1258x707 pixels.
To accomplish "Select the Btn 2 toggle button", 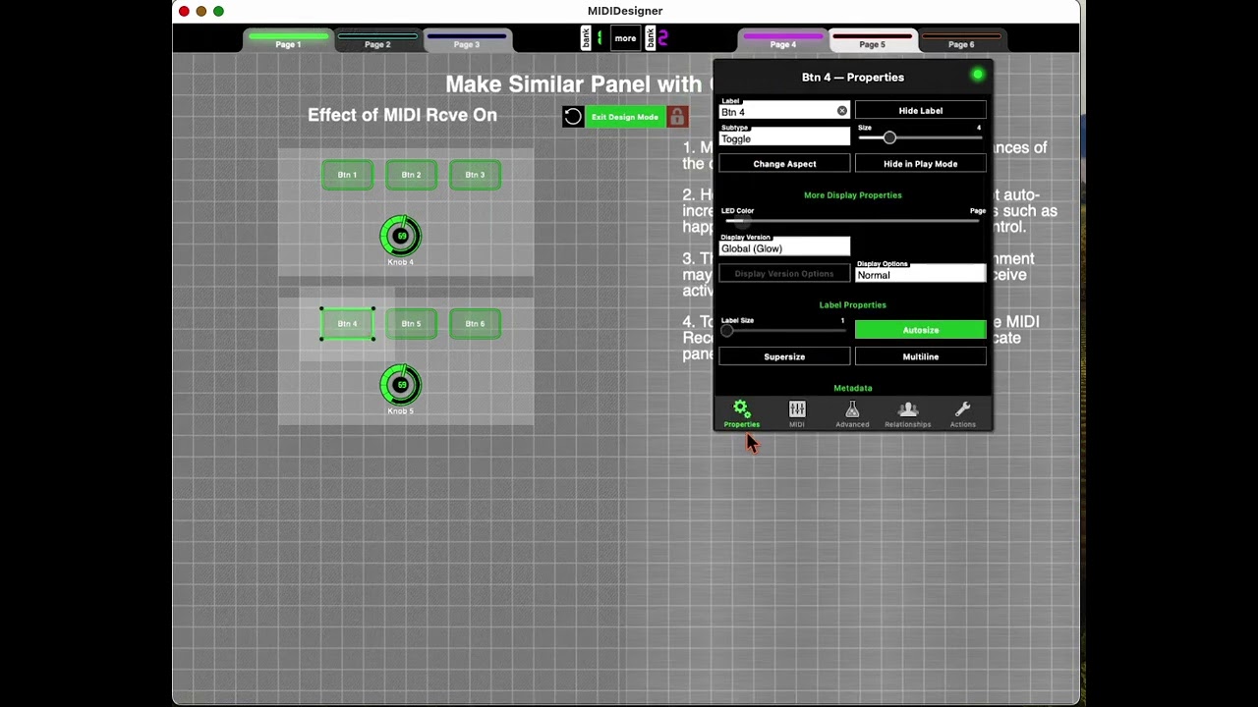I will pos(411,175).
